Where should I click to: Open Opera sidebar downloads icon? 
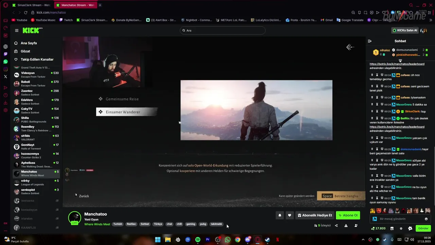tap(5, 103)
